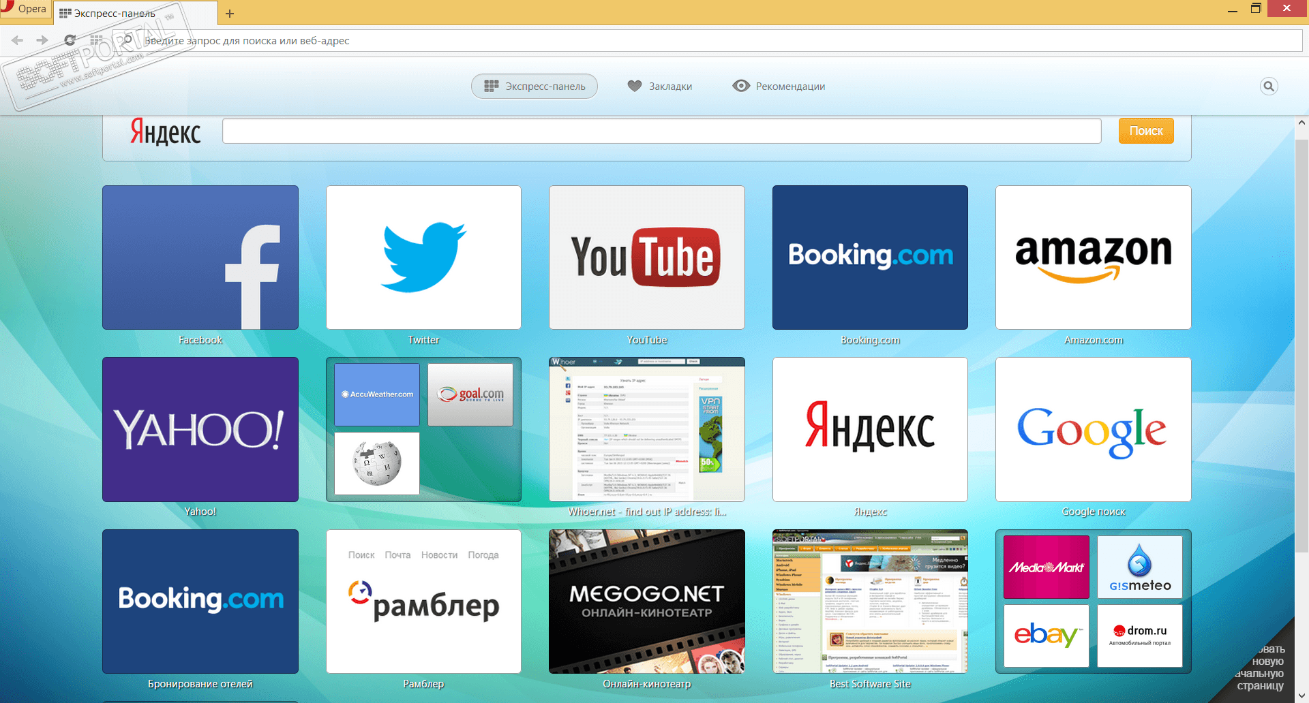The image size is (1309, 703).
Task: Click scrollbar down arrow
Action: 1302,696
